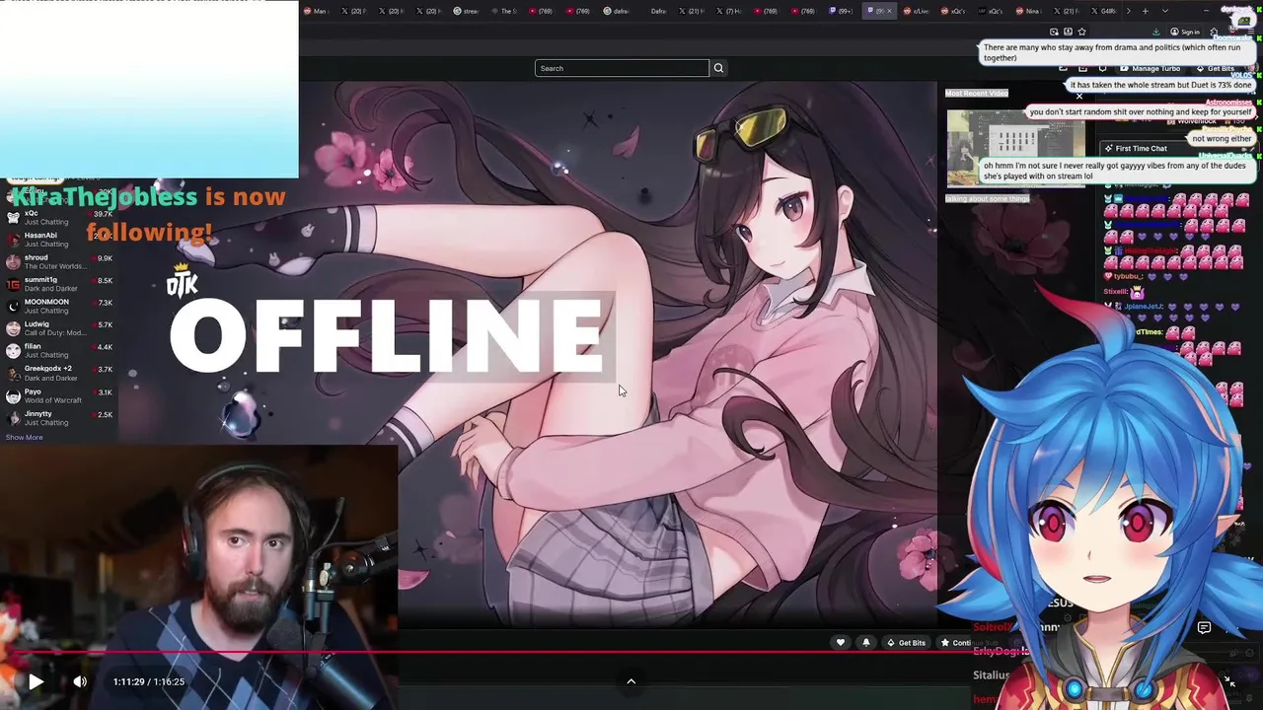Viewport: 1263px width, 710px height.
Task: Switch to the 'The S' browser tab
Action: [506, 11]
